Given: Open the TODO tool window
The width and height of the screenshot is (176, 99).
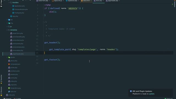Looking at the screenshot, I should tap(17, 98).
